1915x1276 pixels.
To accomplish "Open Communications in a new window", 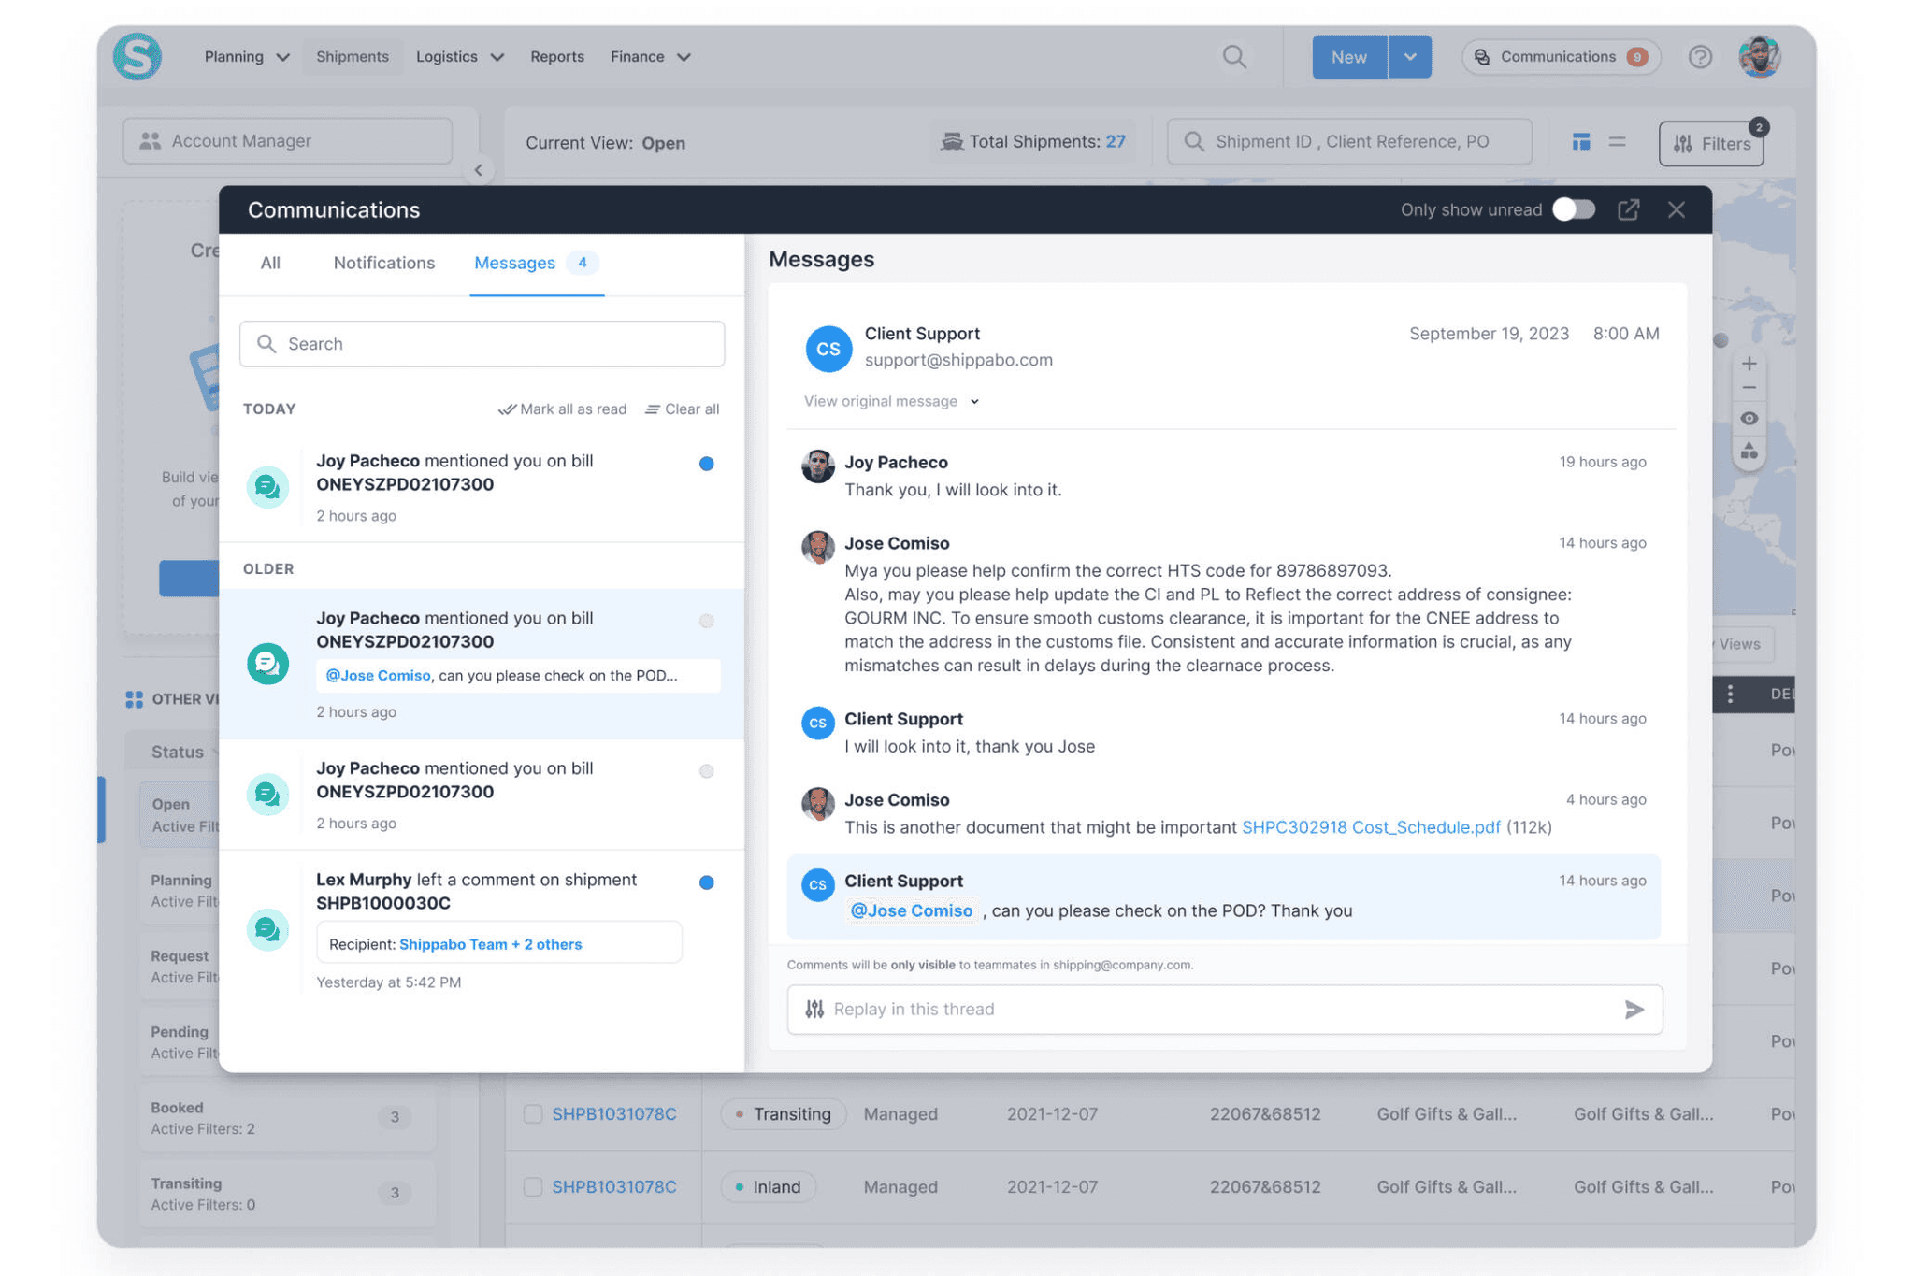I will (1628, 209).
